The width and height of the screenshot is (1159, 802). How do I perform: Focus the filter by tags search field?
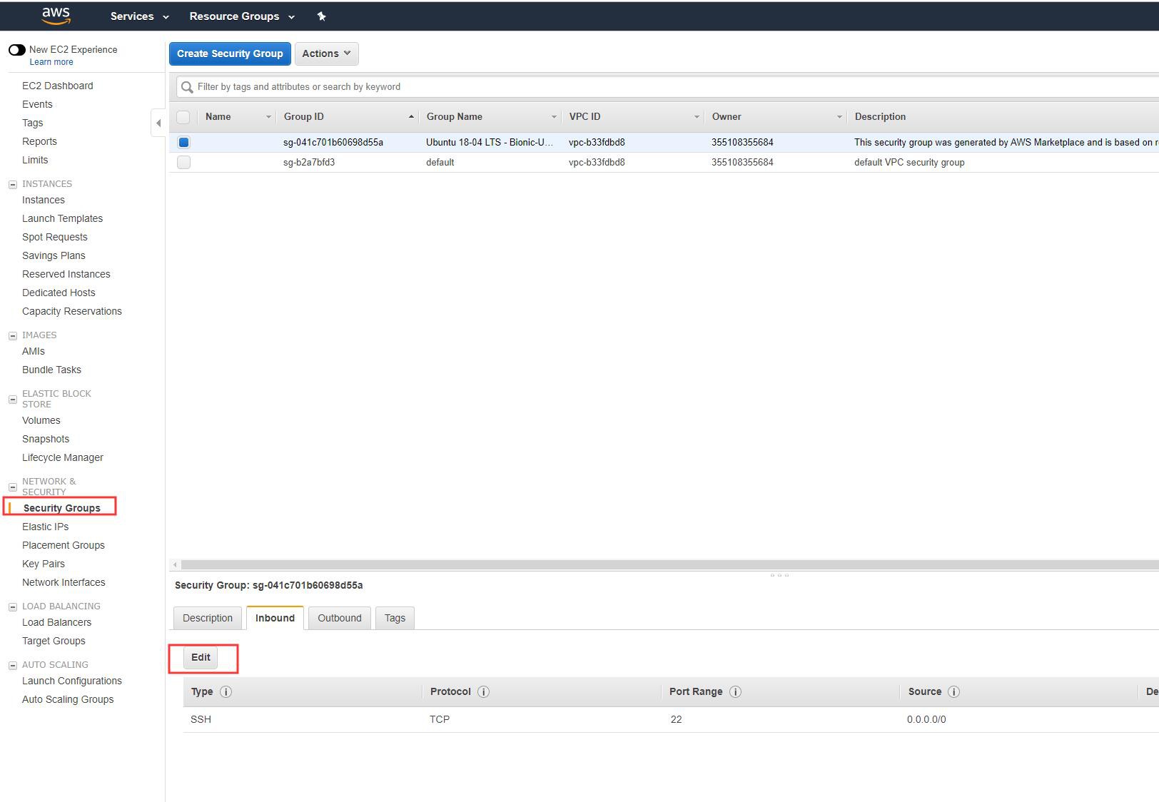(x=642, y=87)
